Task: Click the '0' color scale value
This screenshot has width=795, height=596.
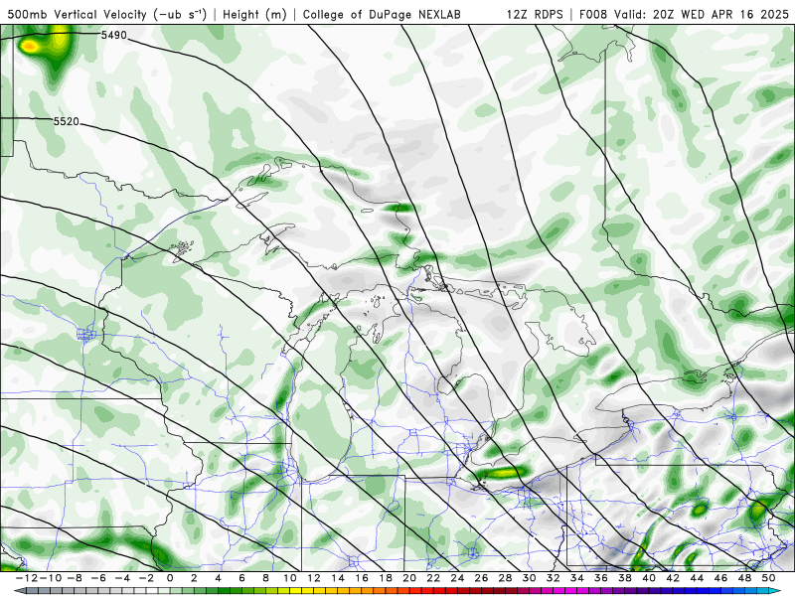Action: point(170,578)
